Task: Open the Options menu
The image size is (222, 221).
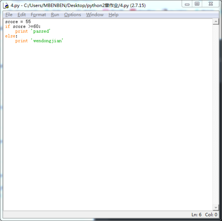Action: point(72,15)
